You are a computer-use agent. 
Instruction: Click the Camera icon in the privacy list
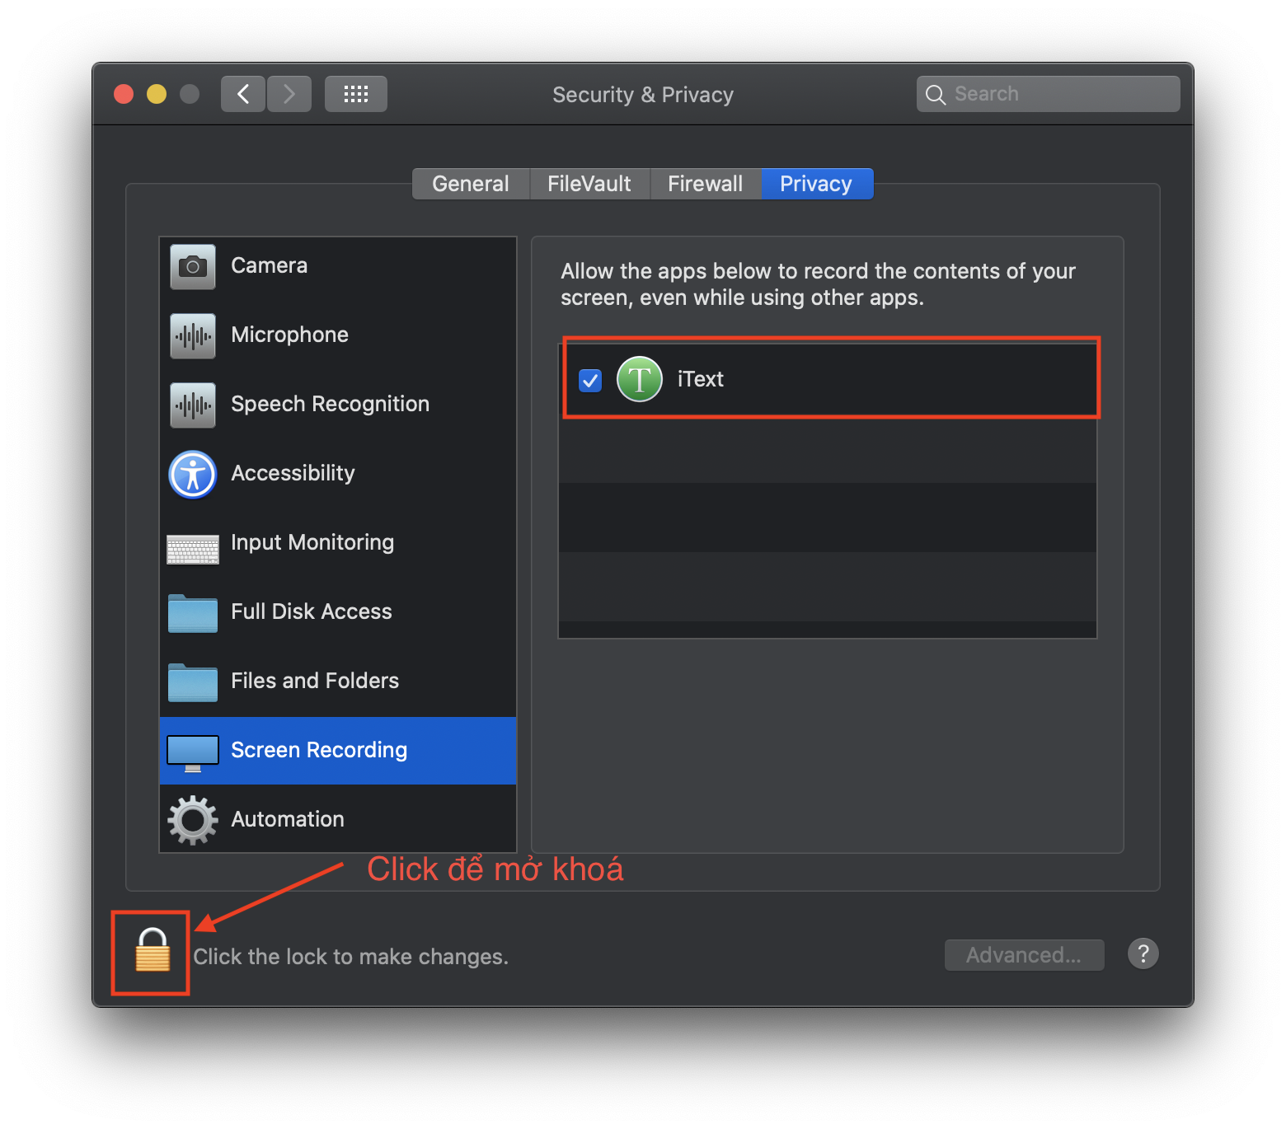pos(192,266)
